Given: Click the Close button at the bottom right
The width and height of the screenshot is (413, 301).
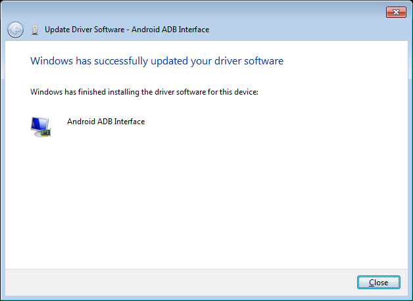Looking at the screenshot, I should click(x=379, y=283).
